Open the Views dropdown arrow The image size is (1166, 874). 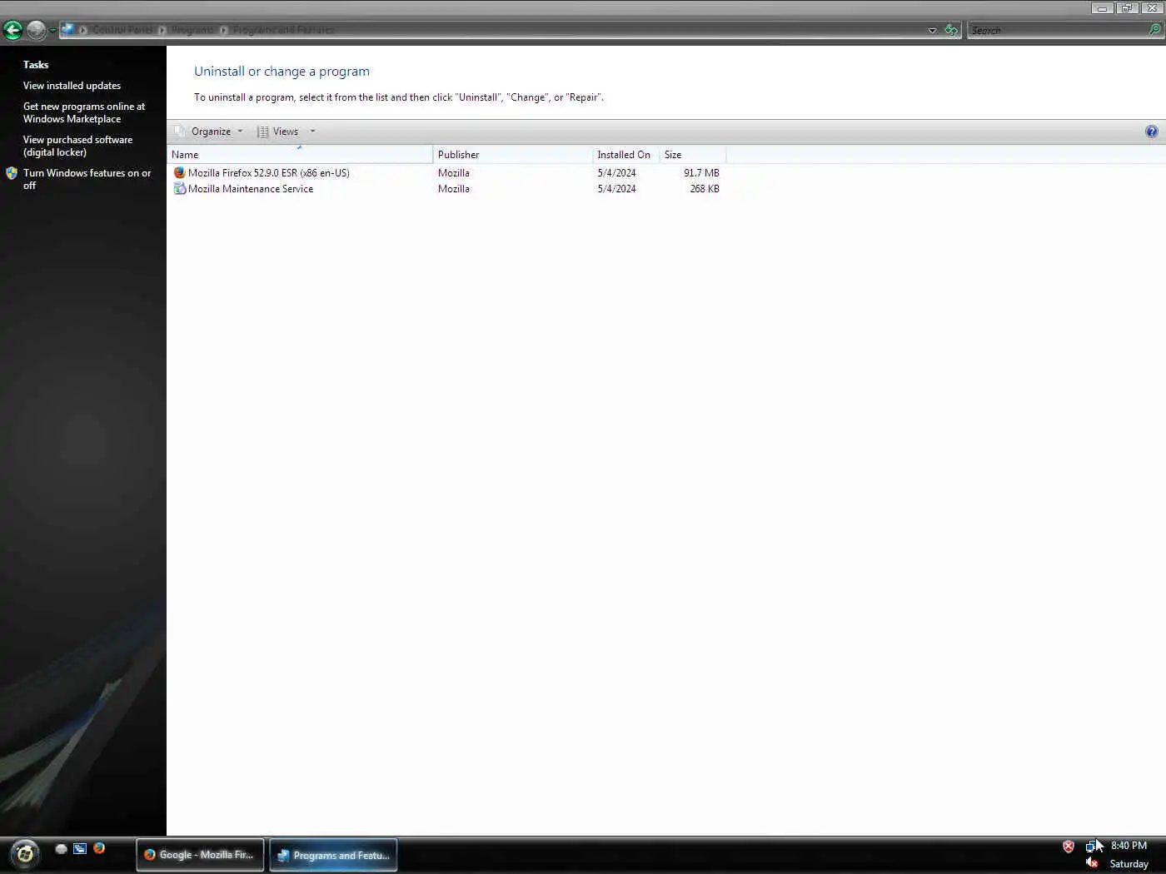[313, 132]
